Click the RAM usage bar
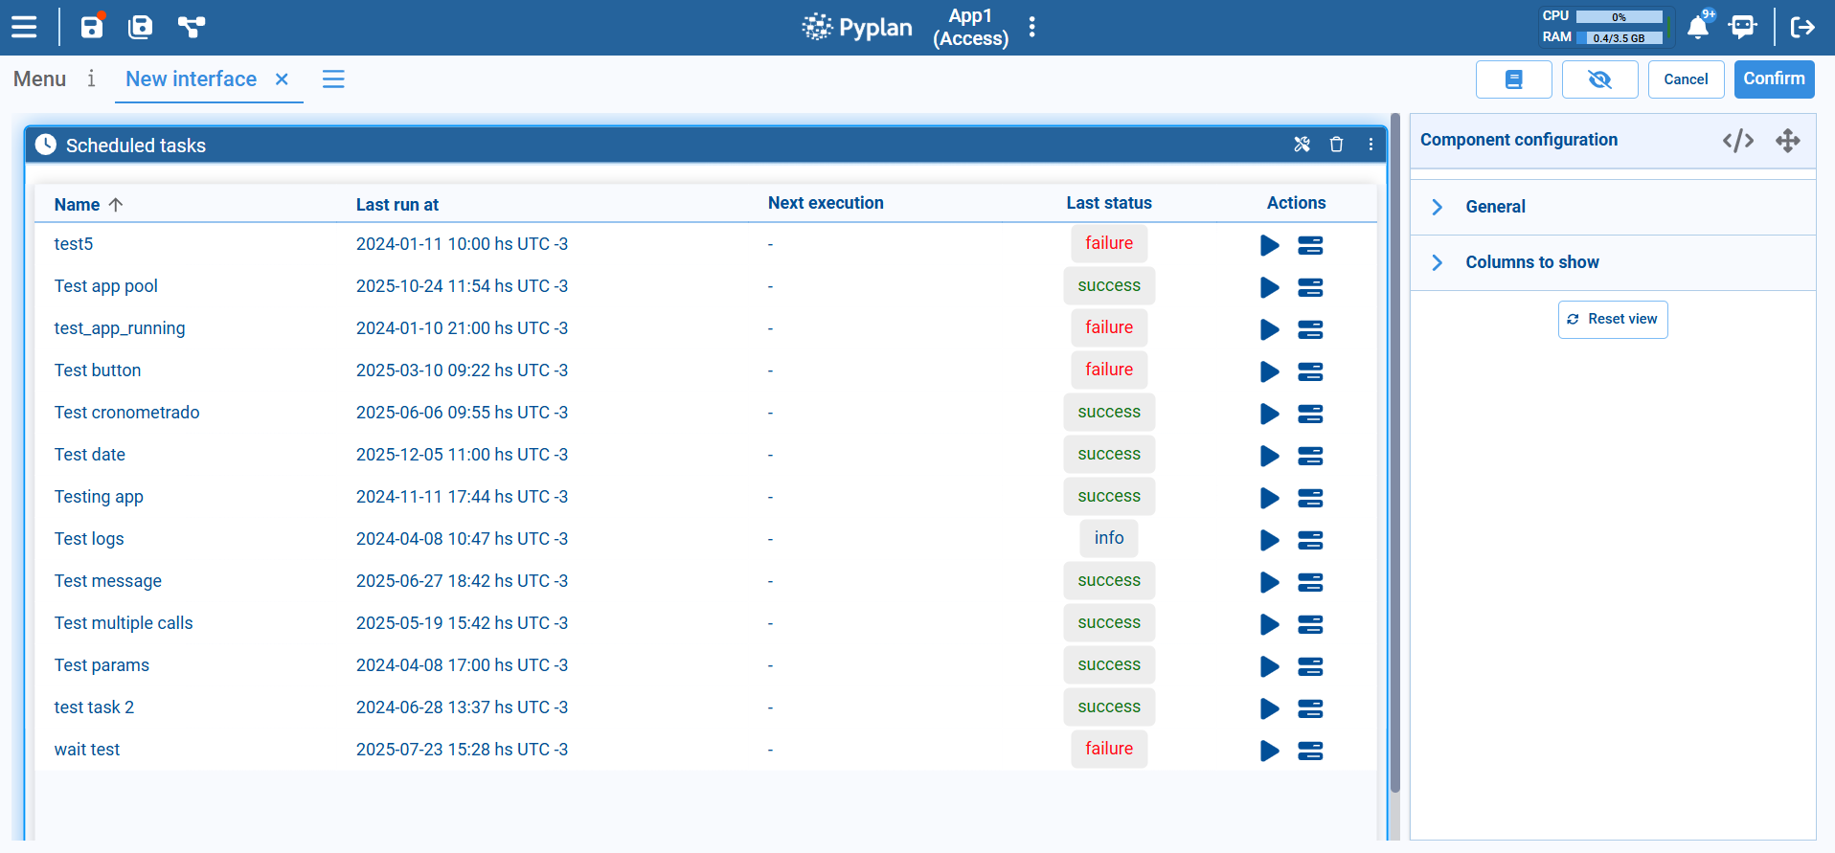The image size is (1835, 853). [1619, 38]
